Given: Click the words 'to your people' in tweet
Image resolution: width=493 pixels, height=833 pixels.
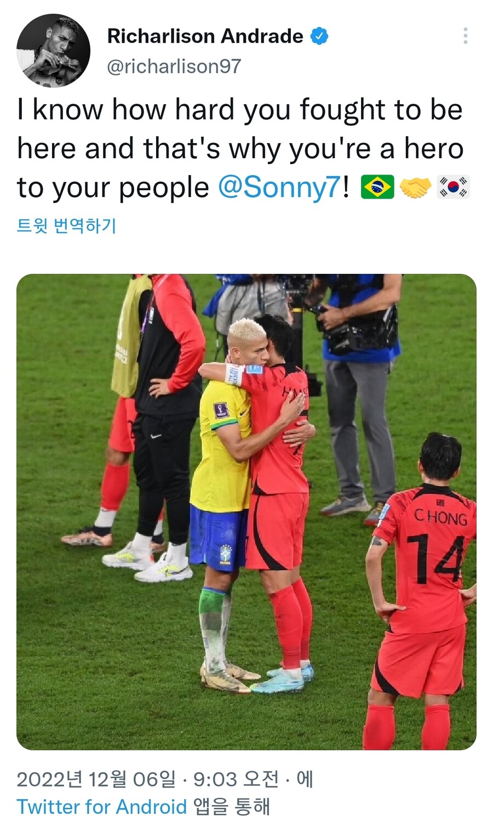Looking at the screenshot, I should point(113,188).
